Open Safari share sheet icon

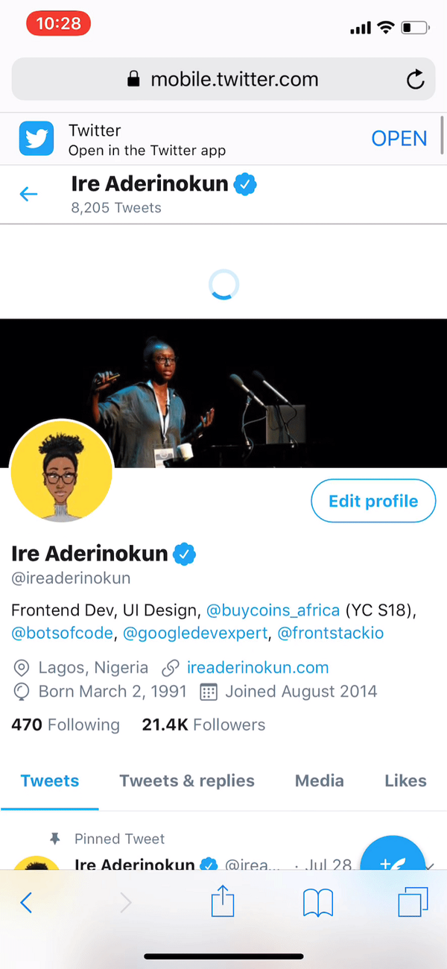click(x=223, y=902)
